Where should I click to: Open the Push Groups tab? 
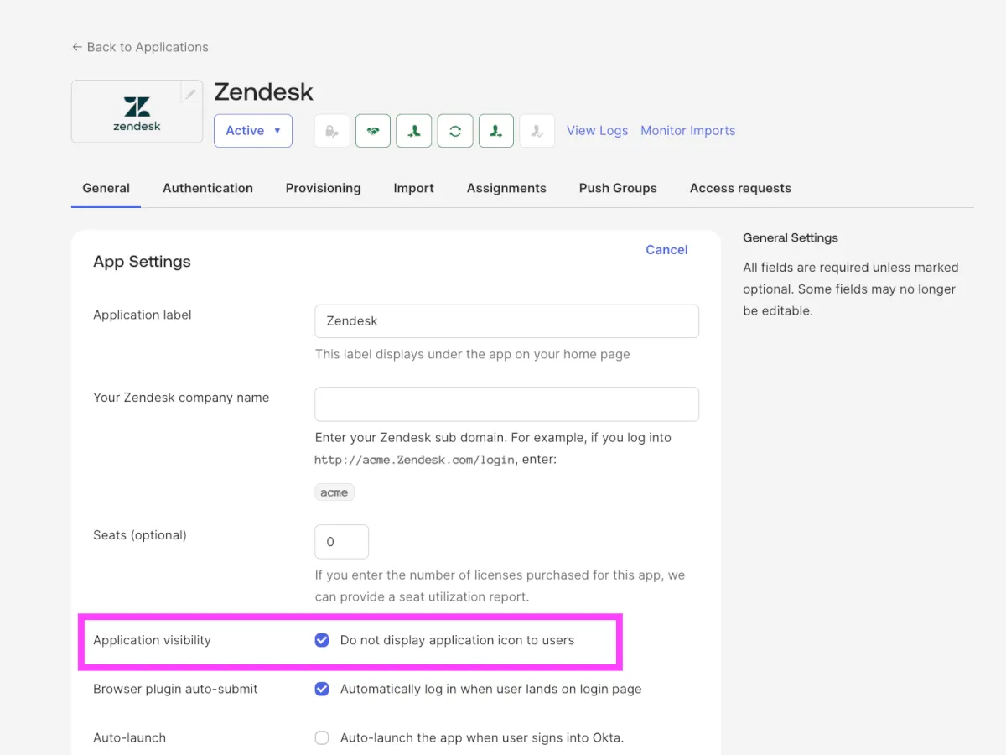pyautogui.click(x=618, y=188)
